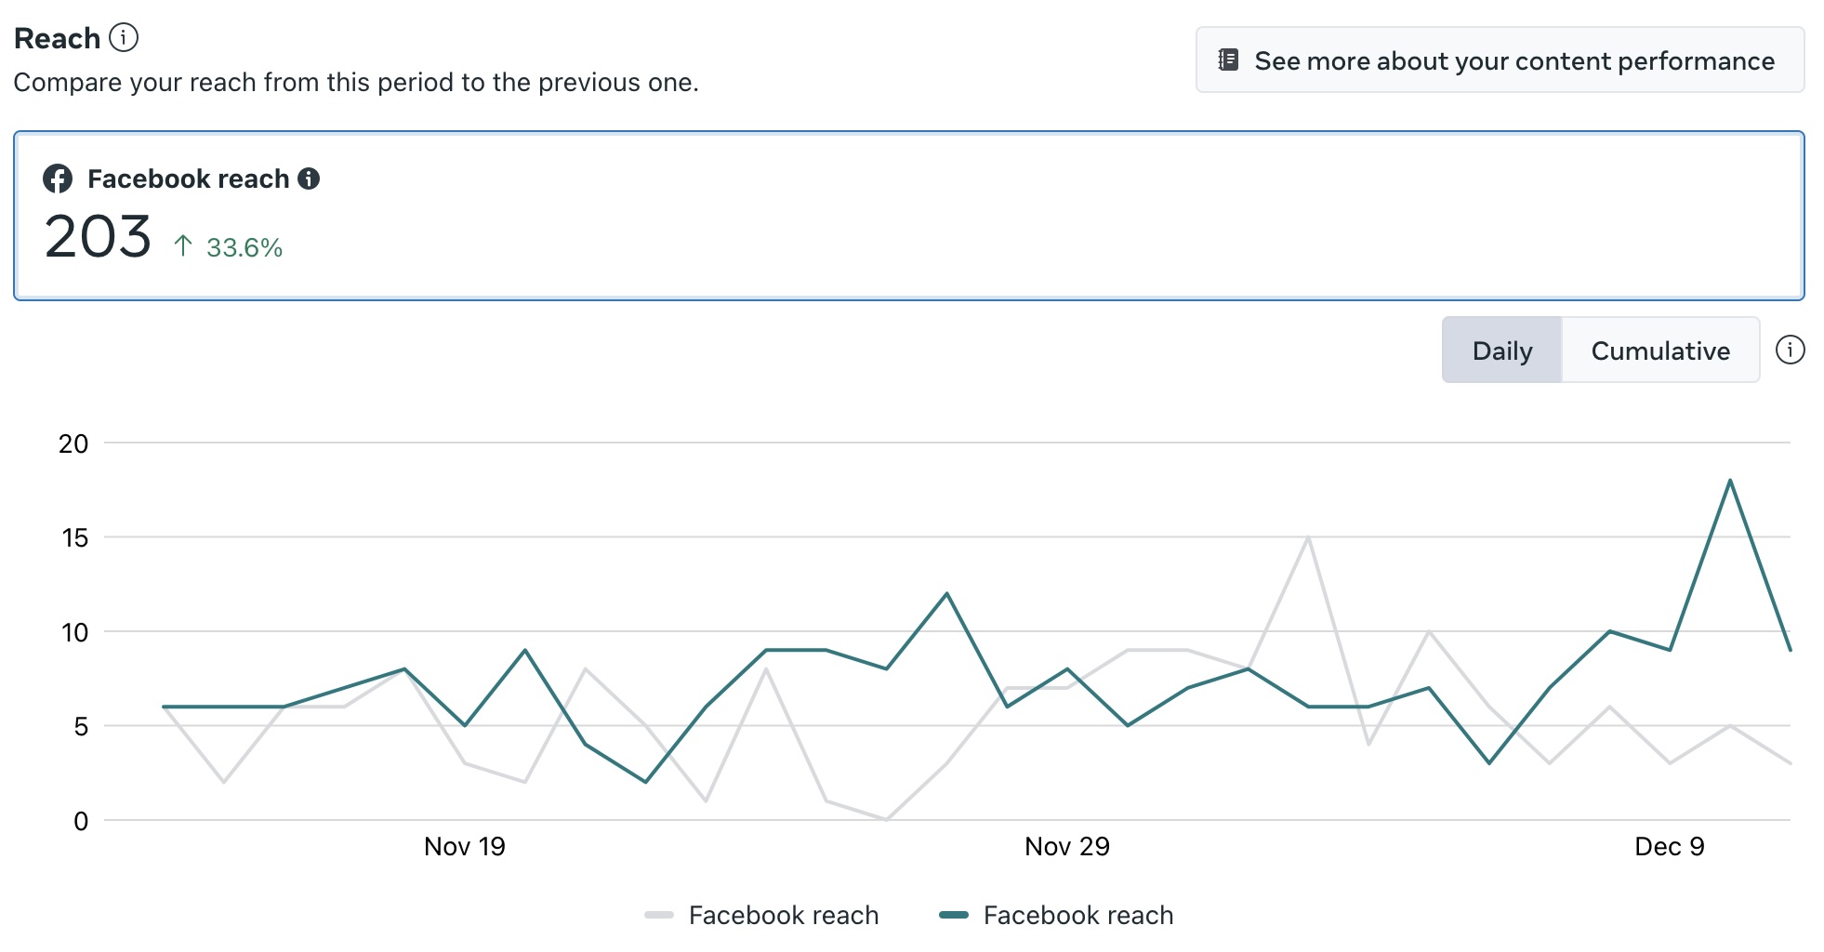Click the info icon next to Cumulative
Screen dimensions: 1824x952
pos(1790,350)
